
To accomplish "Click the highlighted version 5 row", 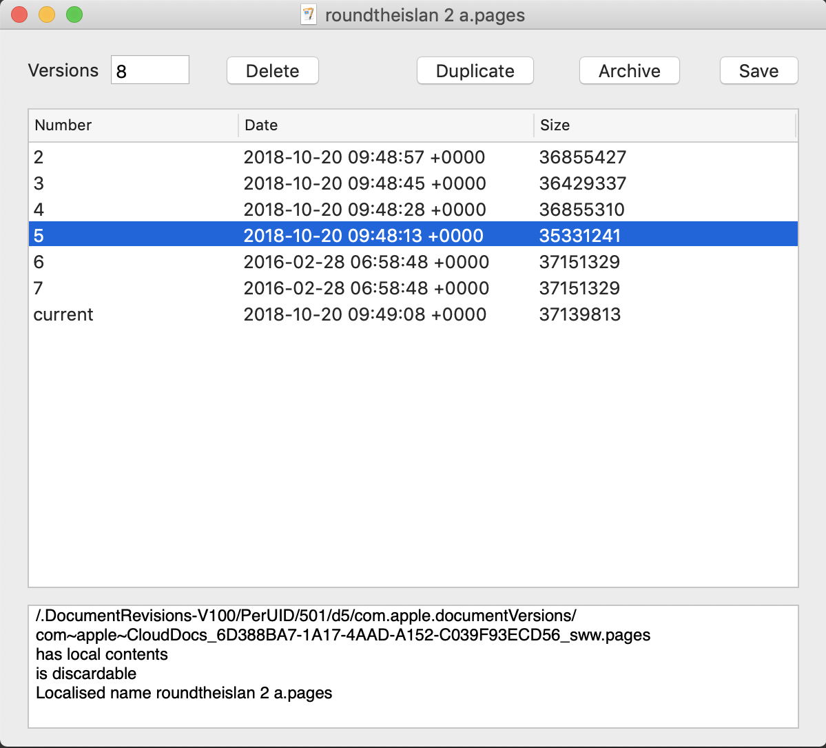I will (413, 236).
